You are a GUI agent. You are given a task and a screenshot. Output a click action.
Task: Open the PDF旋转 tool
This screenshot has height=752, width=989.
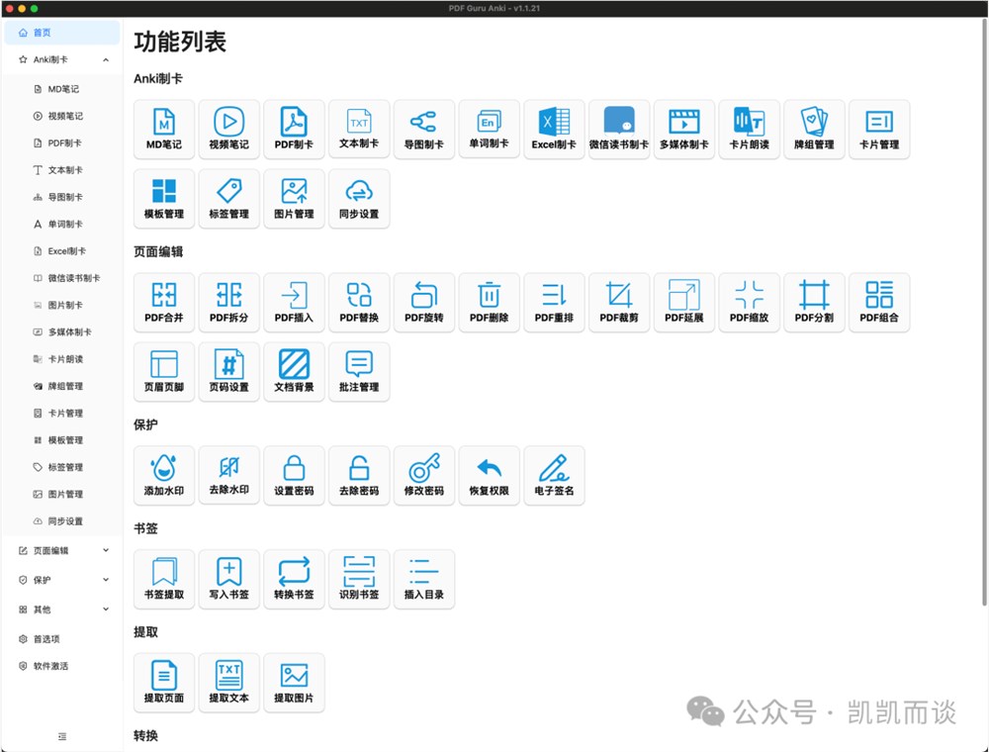[424, 303]
